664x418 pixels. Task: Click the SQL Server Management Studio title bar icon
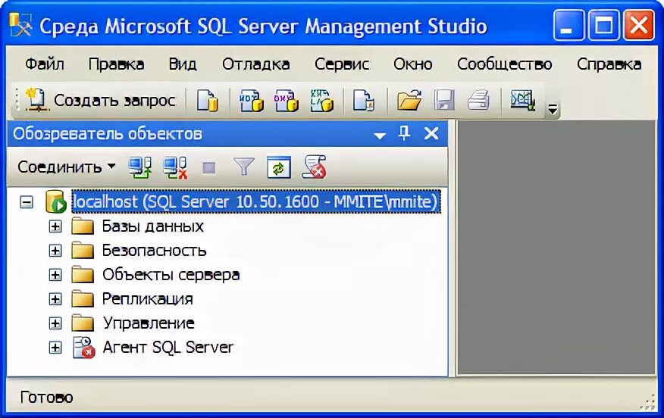pyautogui.click(x=20, y=26)
